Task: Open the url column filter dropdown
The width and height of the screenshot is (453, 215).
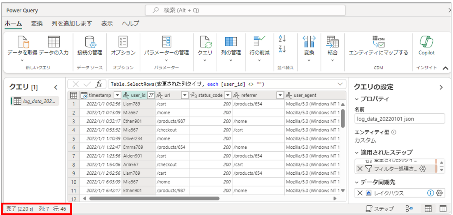Action: tap(185, 95)
